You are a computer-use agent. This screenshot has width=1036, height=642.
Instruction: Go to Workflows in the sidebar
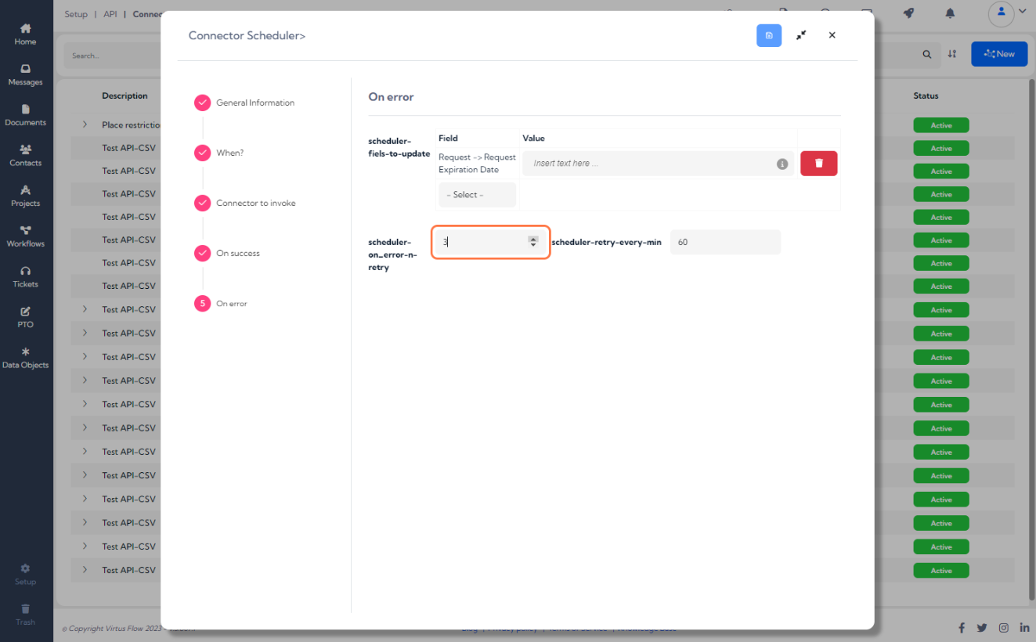[x=25, y=236]
